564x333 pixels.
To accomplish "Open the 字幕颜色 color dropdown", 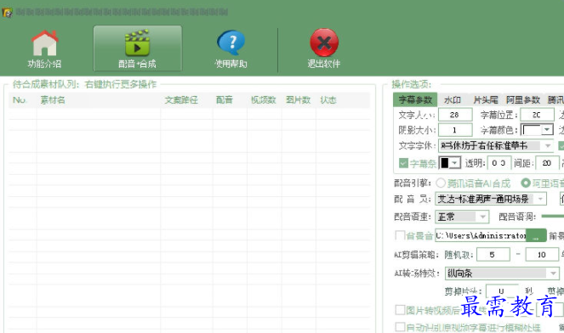I will point(547,129).
